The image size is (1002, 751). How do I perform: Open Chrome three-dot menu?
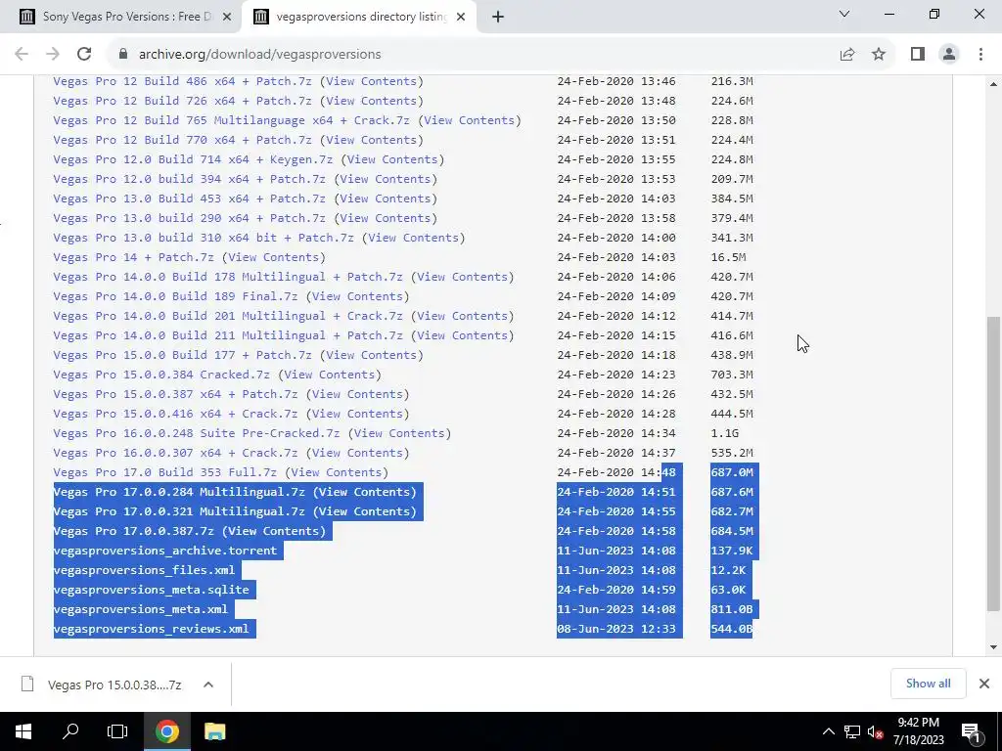pyautogui.click(x=980, y=55)
